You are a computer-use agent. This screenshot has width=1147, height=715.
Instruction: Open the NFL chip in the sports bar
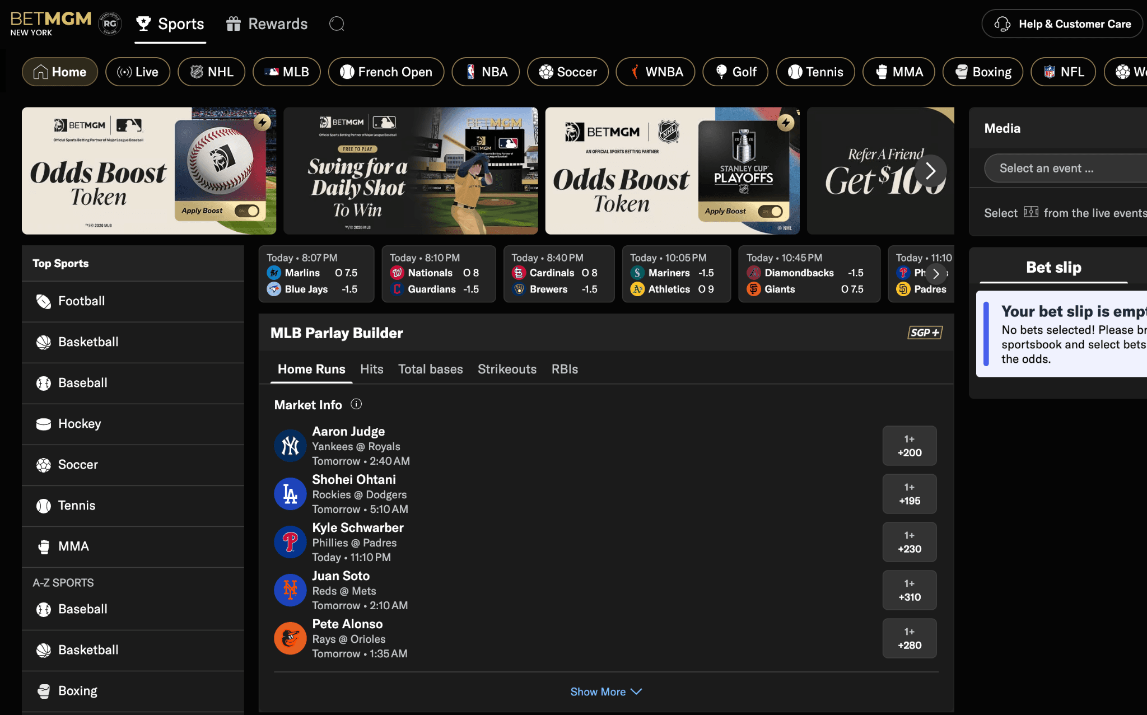pos(1063,72)
